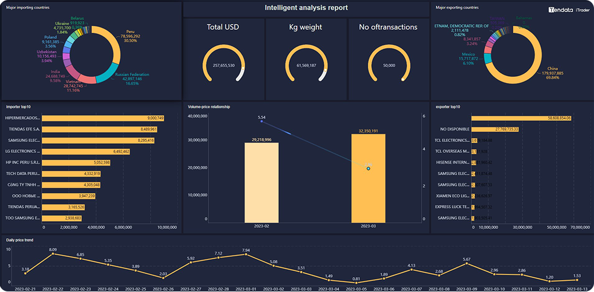Click the 2023-02-21 date axis label
The height and width of the screenshot is (292, 594).
(25, 289)
